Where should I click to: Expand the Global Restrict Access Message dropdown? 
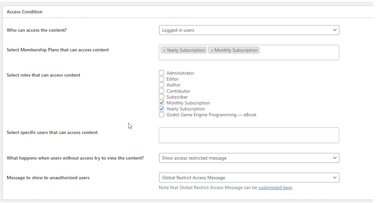(249, 178)
